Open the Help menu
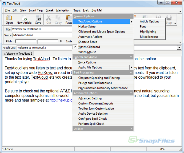 (86, 10)
